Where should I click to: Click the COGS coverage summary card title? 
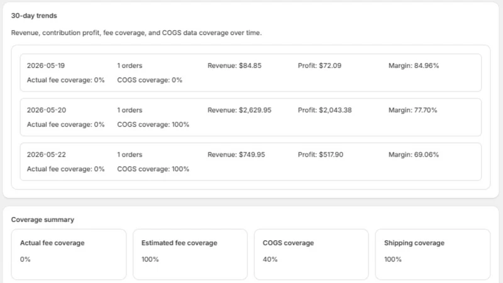click(x=288, y=243)
